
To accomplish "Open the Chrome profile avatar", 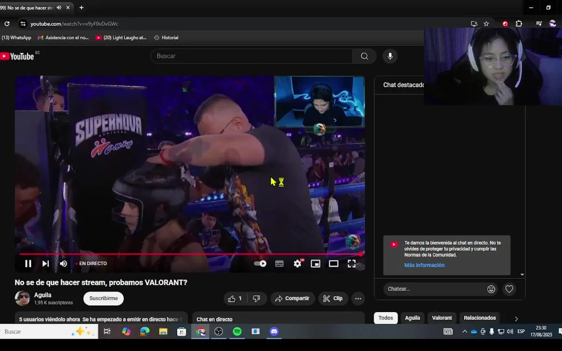I will point(553,23).
